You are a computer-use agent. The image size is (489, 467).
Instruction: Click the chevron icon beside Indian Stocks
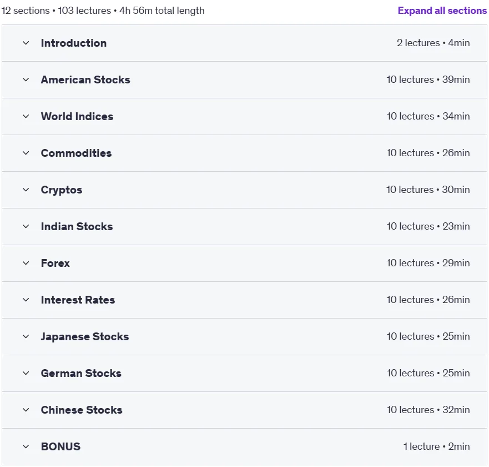26,226
